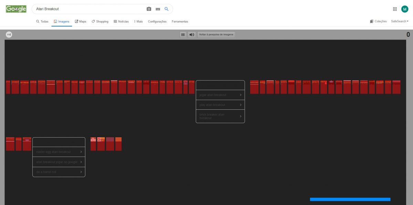
Task: Click Voltar à pesquisa de imagens button
Action: point(216,34)
